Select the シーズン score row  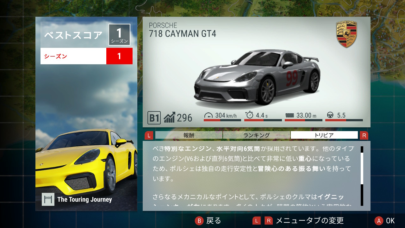86,56
